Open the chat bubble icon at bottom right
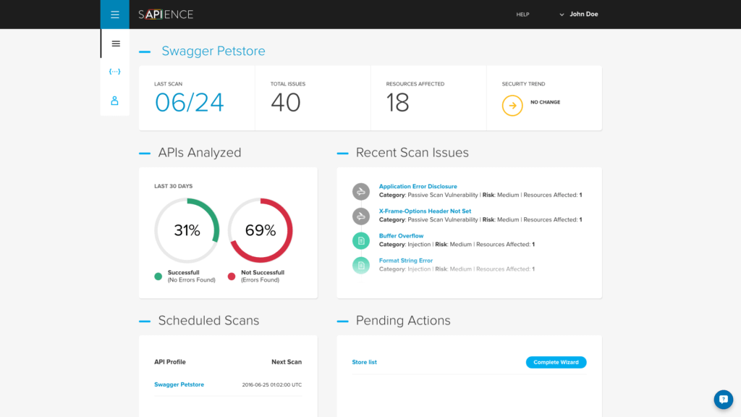Image resolution: width=741 pixels, height=417 pixels. (723, 399)
